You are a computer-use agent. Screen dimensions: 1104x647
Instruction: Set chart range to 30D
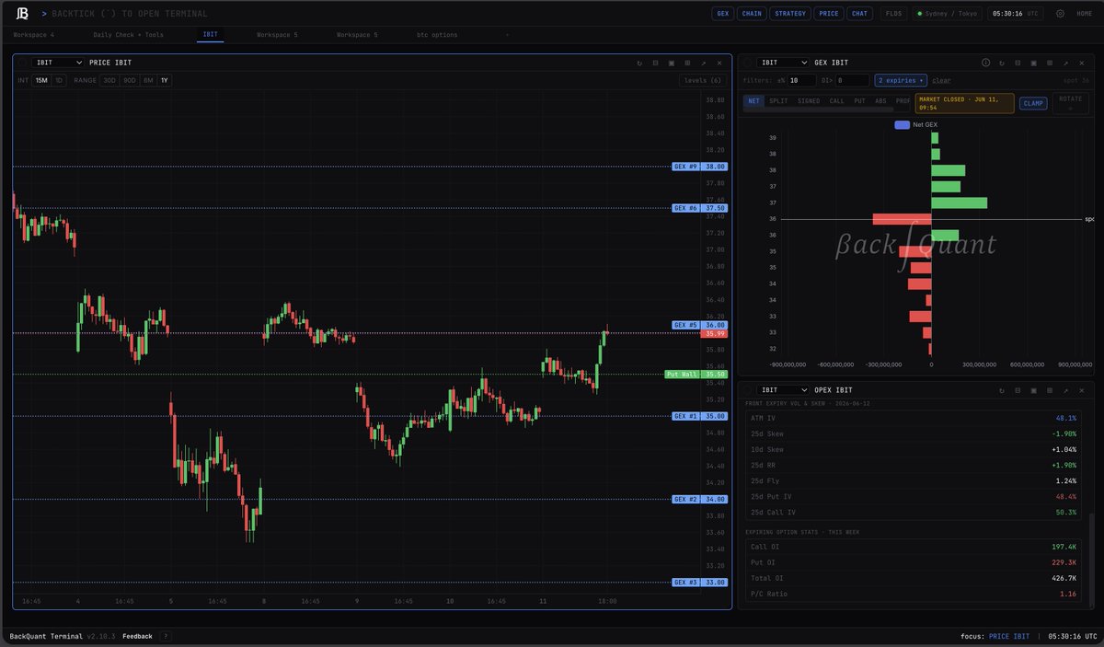coord(109,80)
